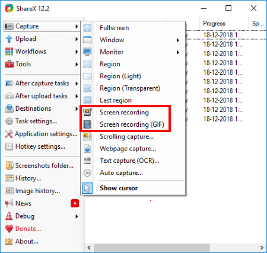Click the About crown icon

[x=9, y=241]
